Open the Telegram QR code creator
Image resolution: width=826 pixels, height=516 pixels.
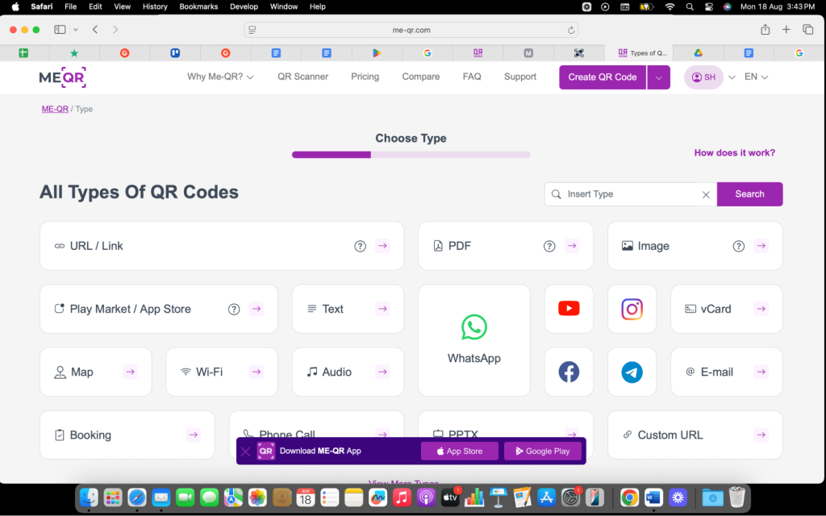pyautogui.click(x=632, y=372)
